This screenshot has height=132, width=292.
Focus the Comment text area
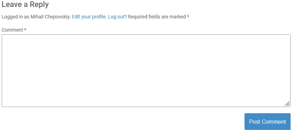click(x=146, y=71)
